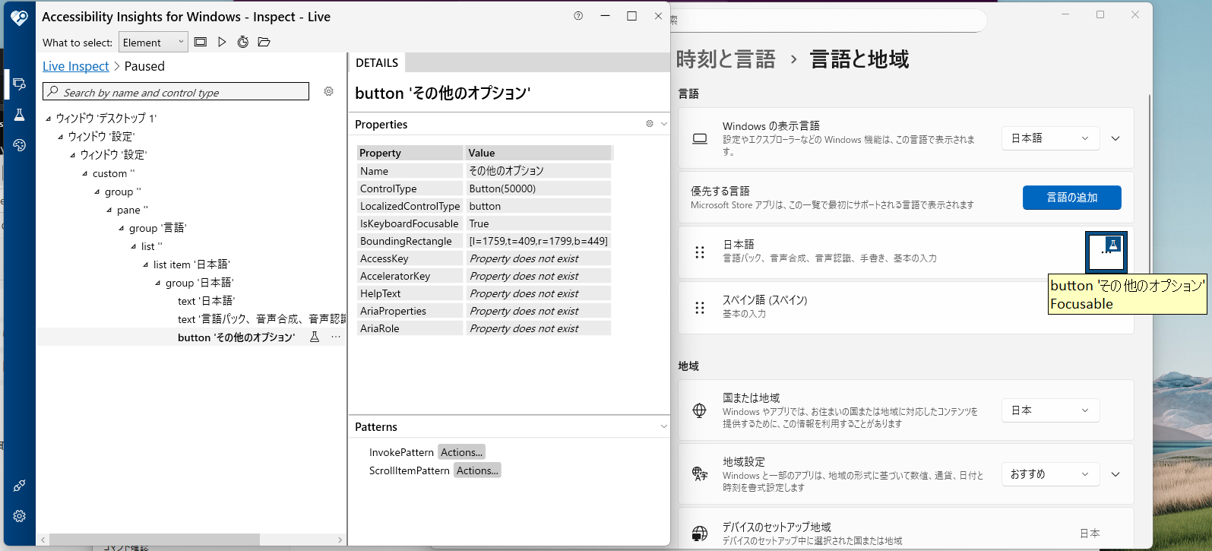Click ScrollItemPattern Actions... button

[x=477, y=470]
